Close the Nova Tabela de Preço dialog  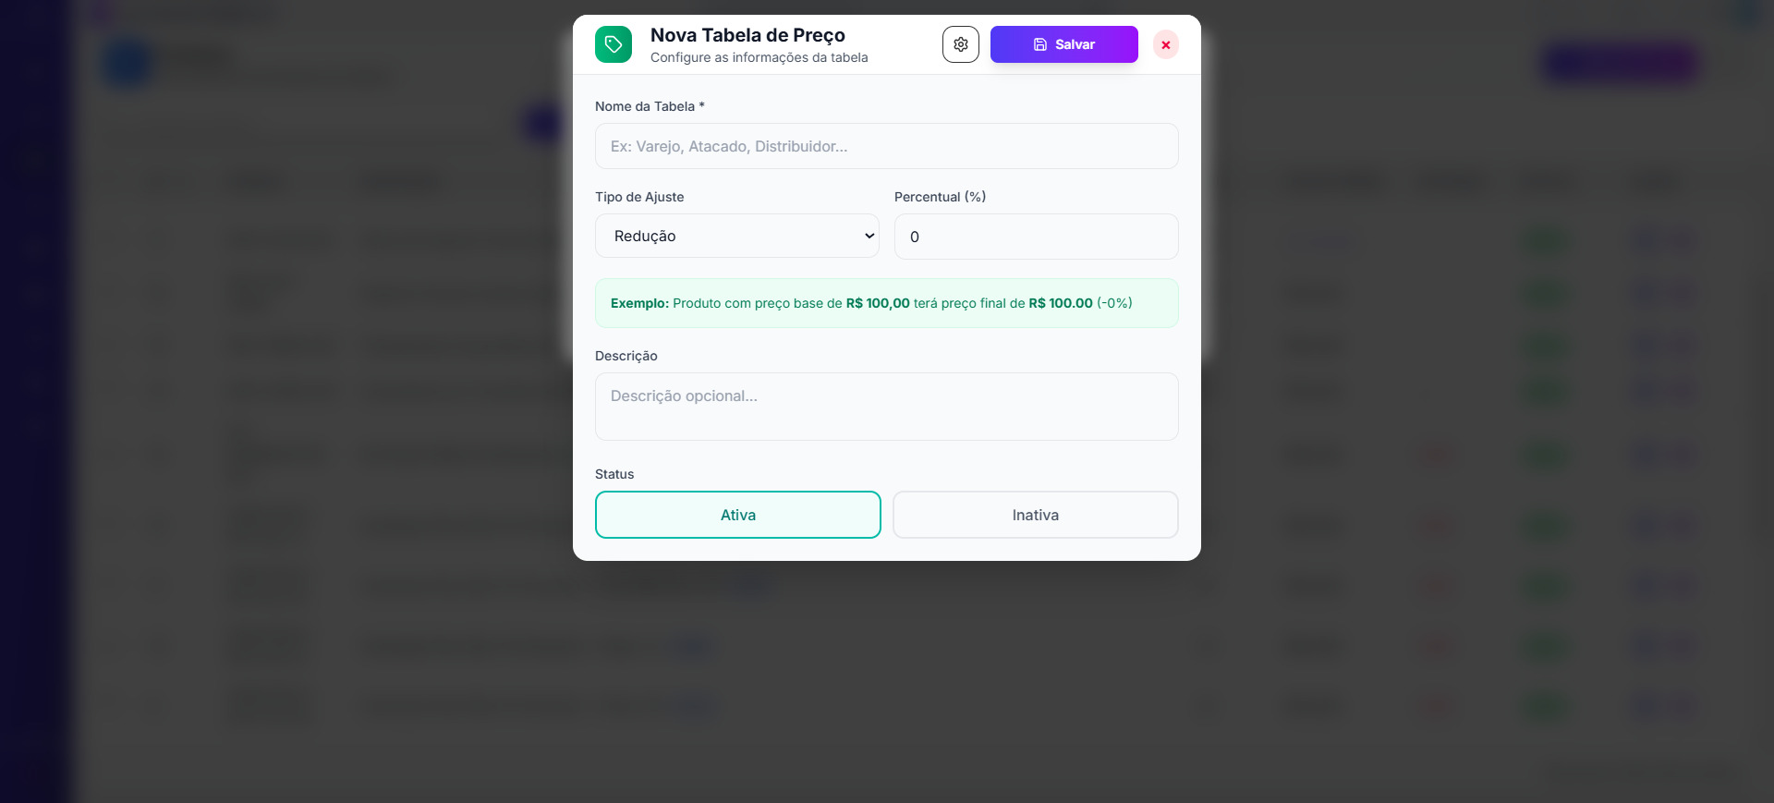click(x=1166, y=44)
